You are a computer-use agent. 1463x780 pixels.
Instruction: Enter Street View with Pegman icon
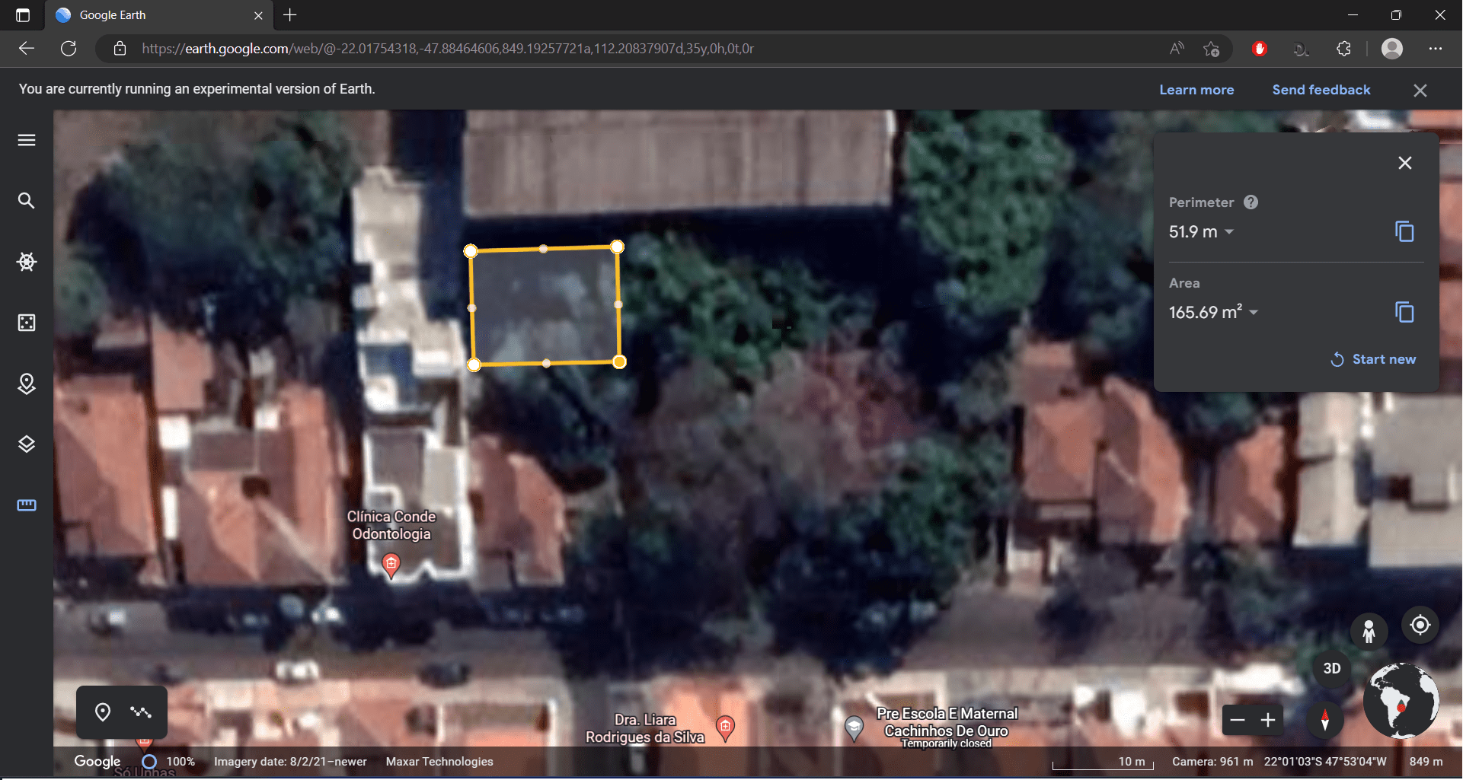pos(1369,632)
